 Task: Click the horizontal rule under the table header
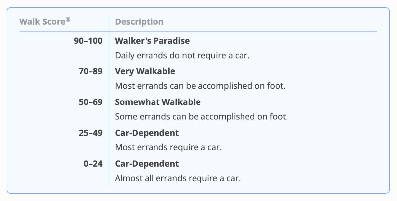pyautogui.click(x=232, y=32)
